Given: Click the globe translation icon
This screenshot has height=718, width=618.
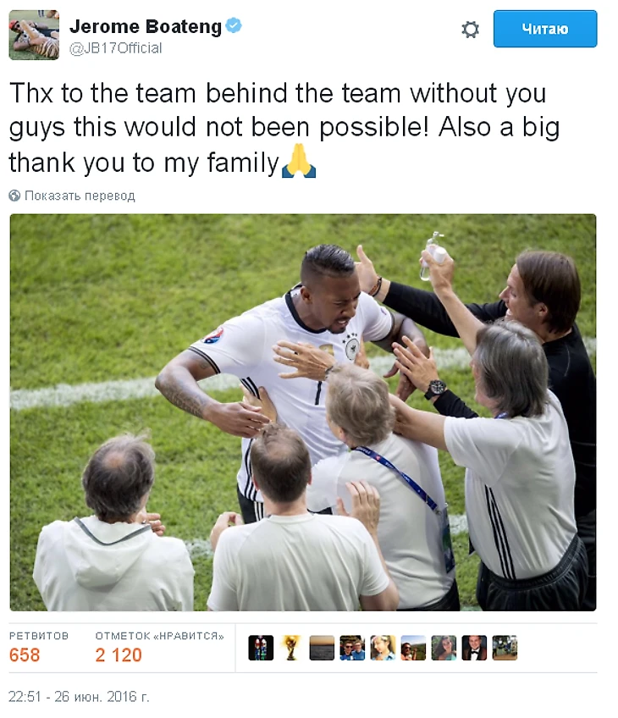Looking at the screenshot, I should click(14, 196).
